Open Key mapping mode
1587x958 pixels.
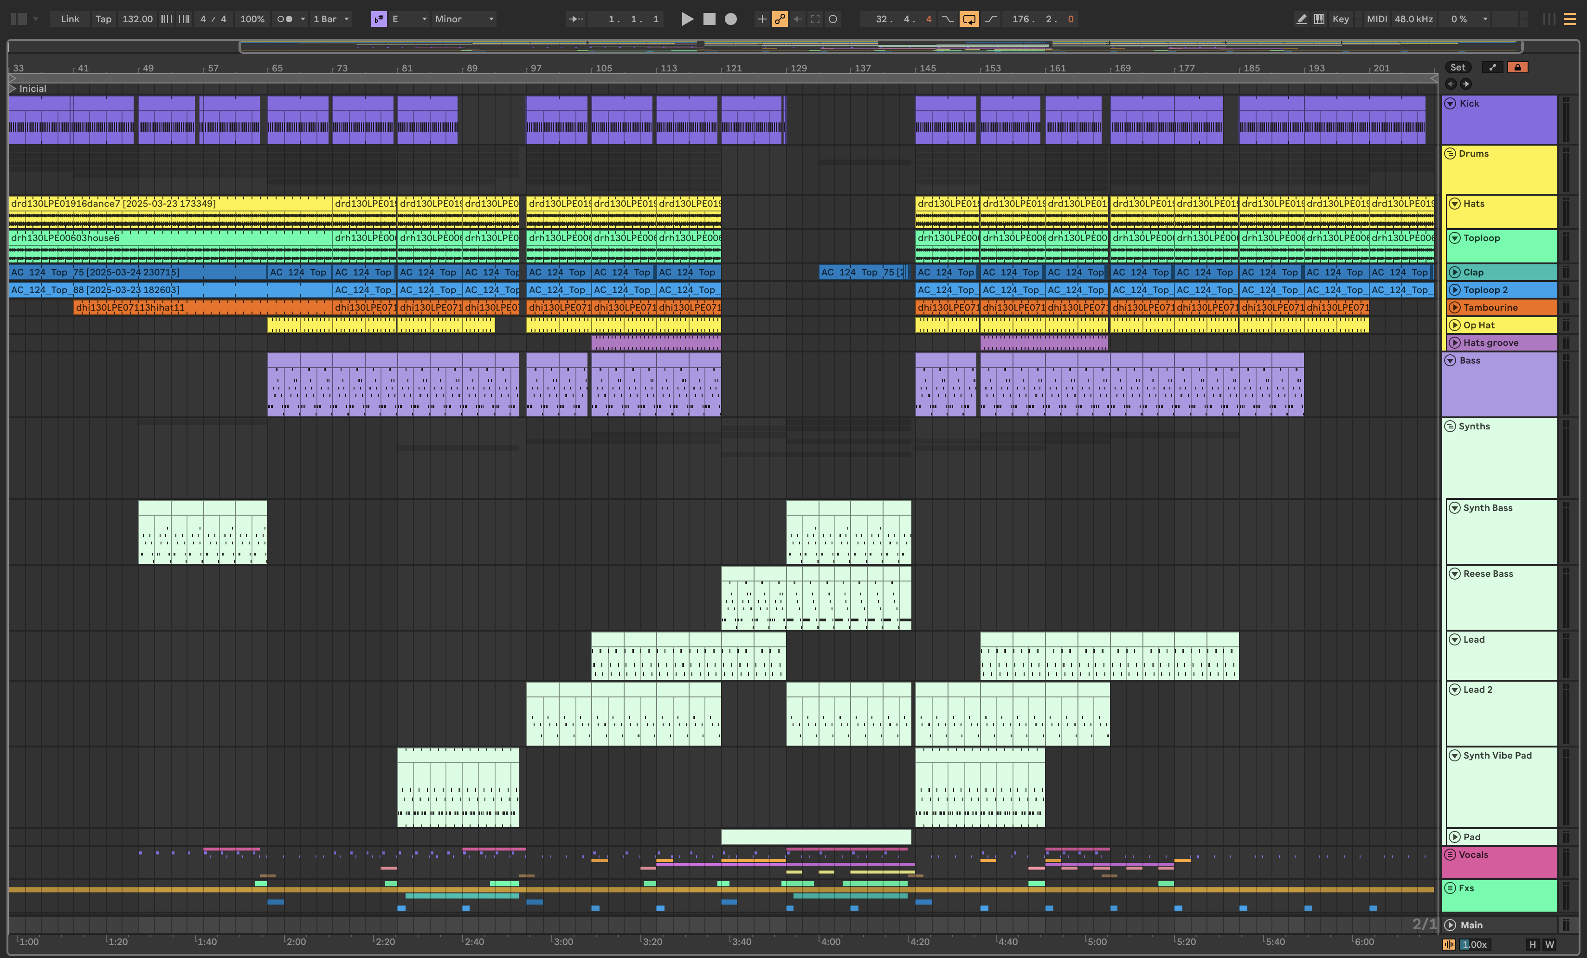tap(1340, 19)
